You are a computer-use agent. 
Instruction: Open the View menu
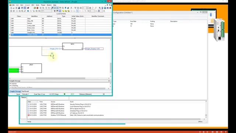tap(22, 5)
